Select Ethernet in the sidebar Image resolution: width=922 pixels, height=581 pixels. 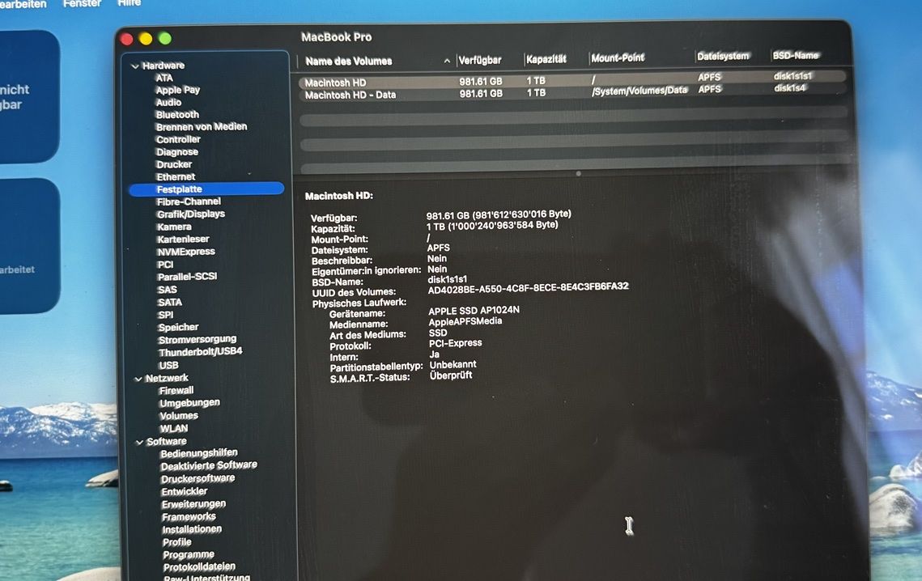176,176
